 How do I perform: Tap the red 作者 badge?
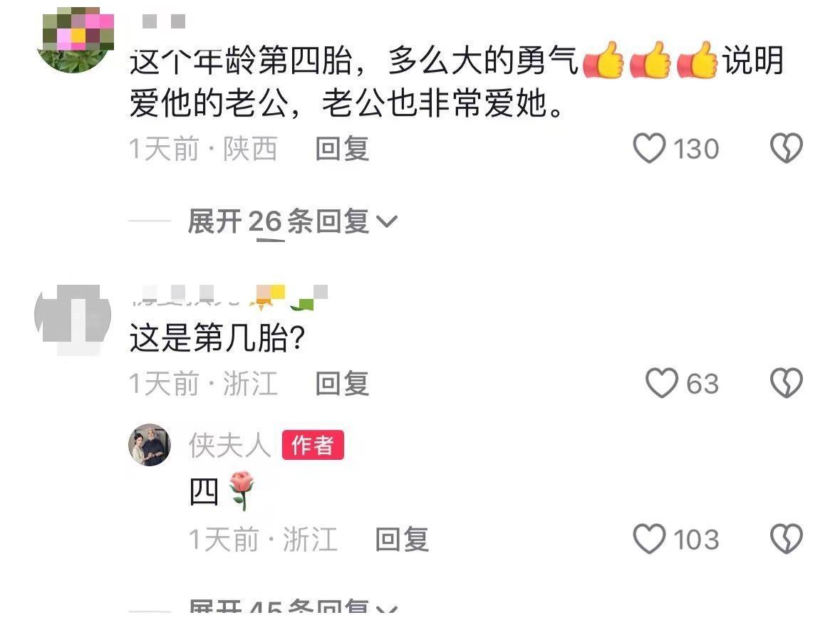pyautogui.click(x=313, y=445)
